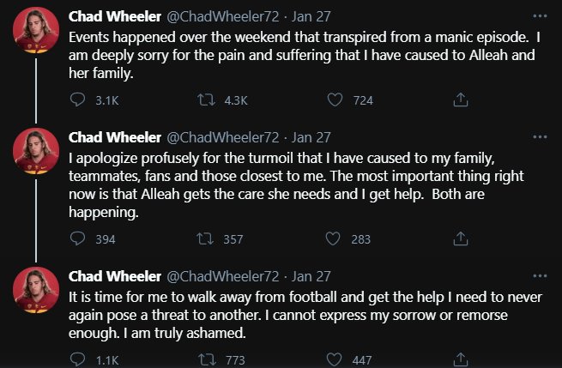Like the 'apologize profusely' tweet
Viewport: 562px width, 368px height.
pos(336,239)
